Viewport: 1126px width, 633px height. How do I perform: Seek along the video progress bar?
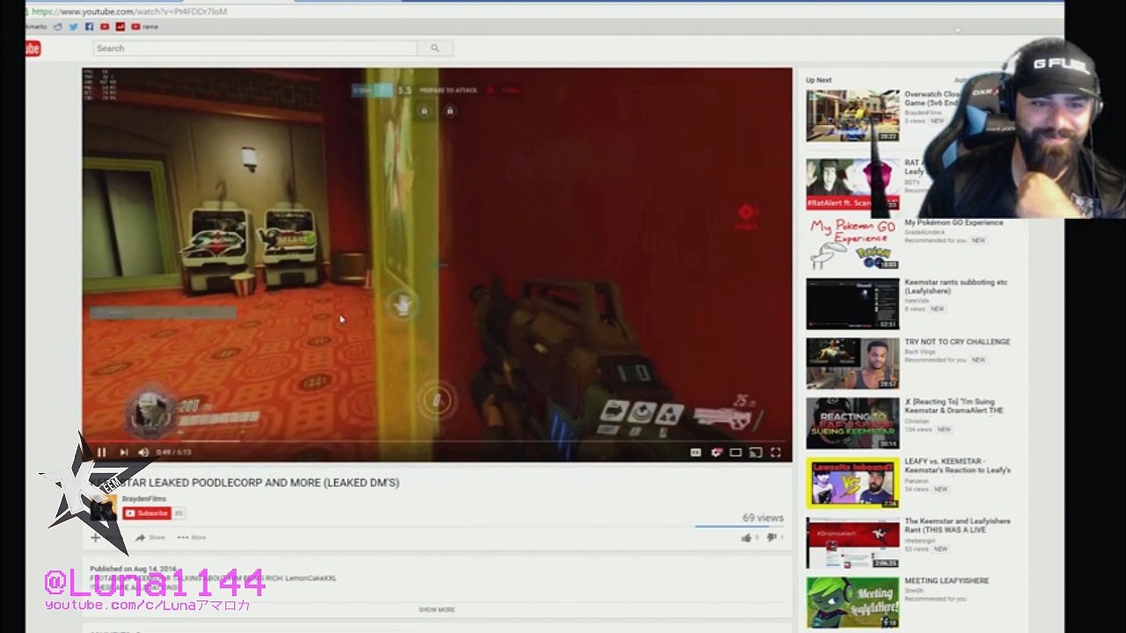(x=437, y=441)
